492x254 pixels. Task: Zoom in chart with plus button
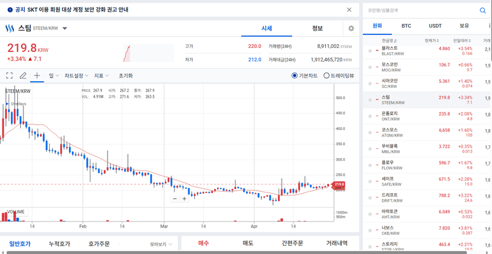184,199
